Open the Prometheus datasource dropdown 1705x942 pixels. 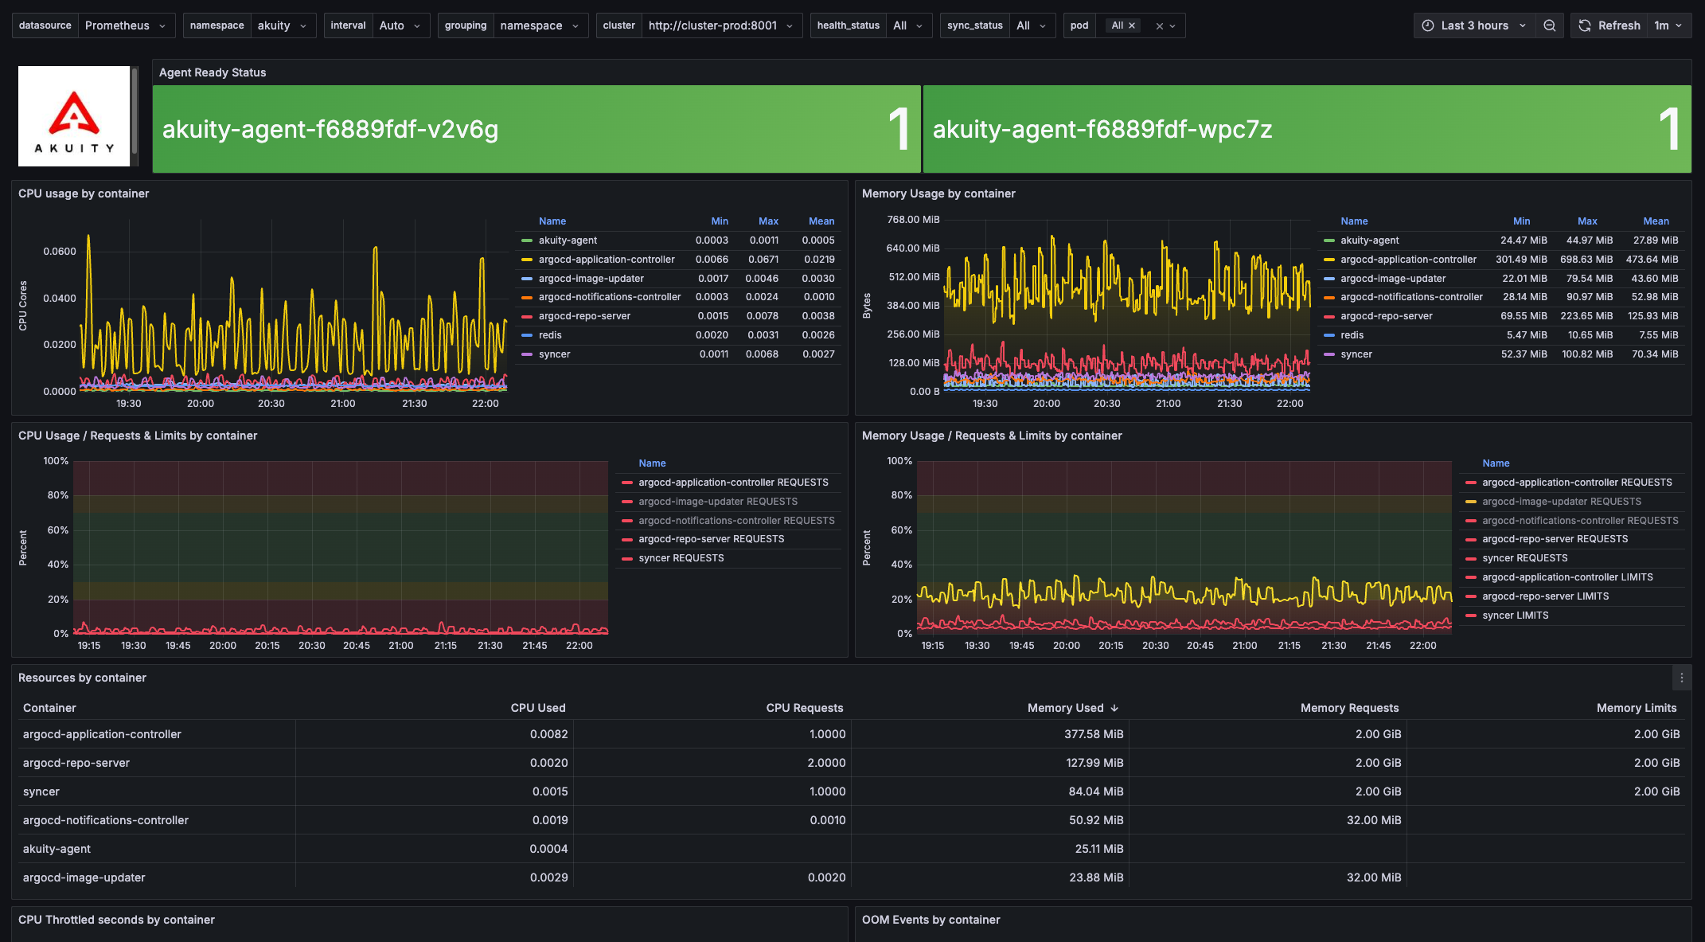click(126, 25)
